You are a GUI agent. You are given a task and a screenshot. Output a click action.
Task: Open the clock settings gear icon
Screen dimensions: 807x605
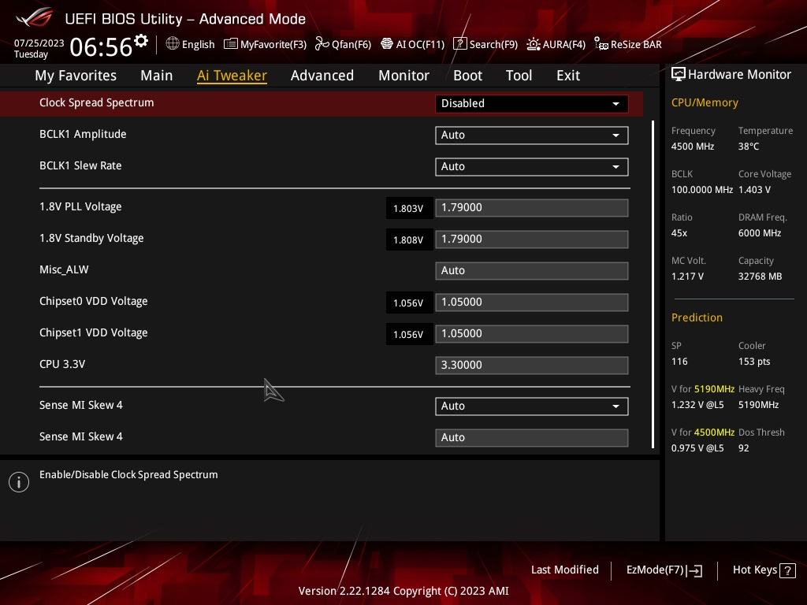(x=141, y=41)
